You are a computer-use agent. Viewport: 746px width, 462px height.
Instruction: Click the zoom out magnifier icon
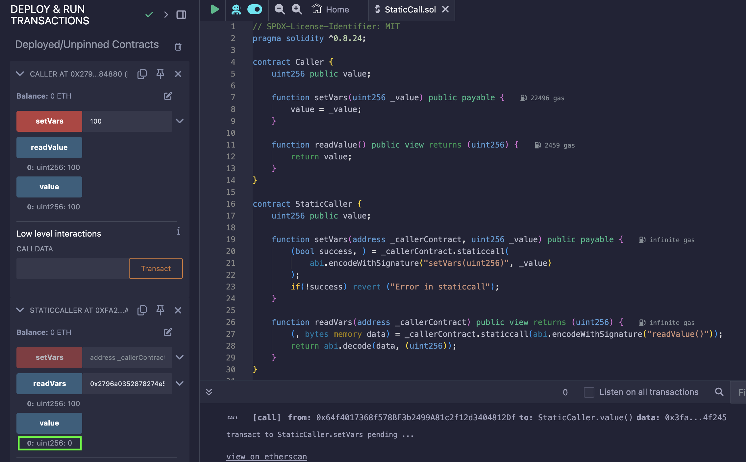point(279,9)
